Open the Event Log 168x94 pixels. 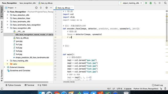tap(157, 85)
